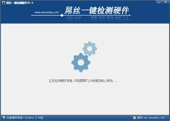Click the app icon in the title bar

(4, 3)
